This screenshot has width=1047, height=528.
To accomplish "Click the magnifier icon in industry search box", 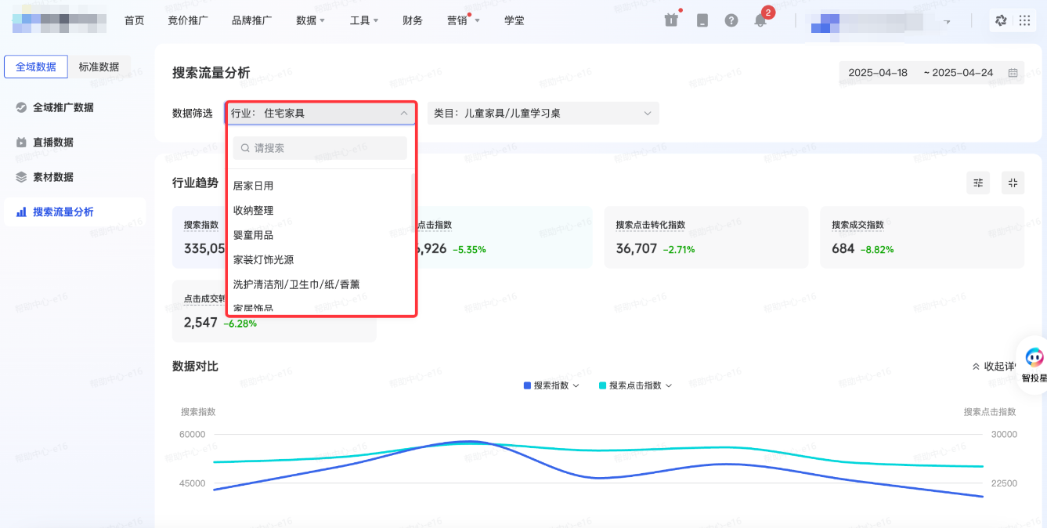I will point(245,148).
